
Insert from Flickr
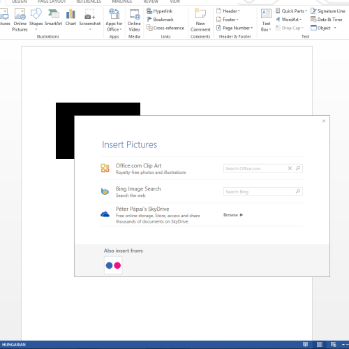click(x=113, y=265)
